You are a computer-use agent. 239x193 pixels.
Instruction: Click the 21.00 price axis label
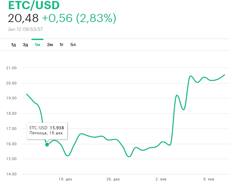pyautogui.click(x=11, y=68)
